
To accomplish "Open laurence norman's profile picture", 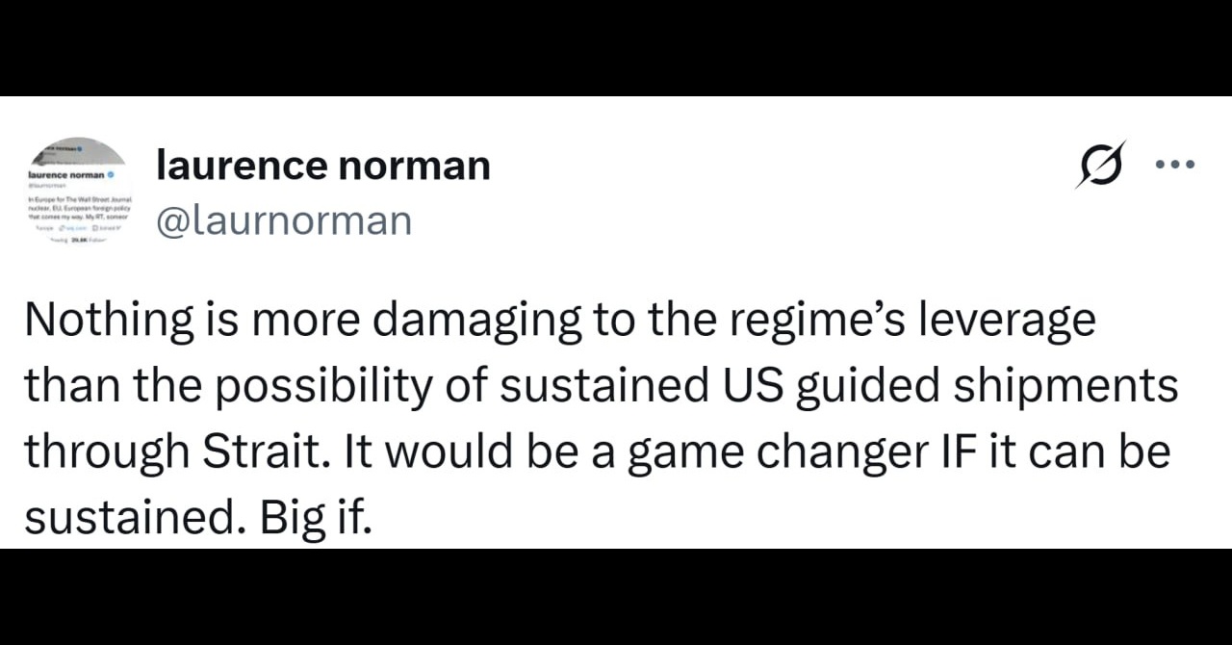I will point(77,193).
